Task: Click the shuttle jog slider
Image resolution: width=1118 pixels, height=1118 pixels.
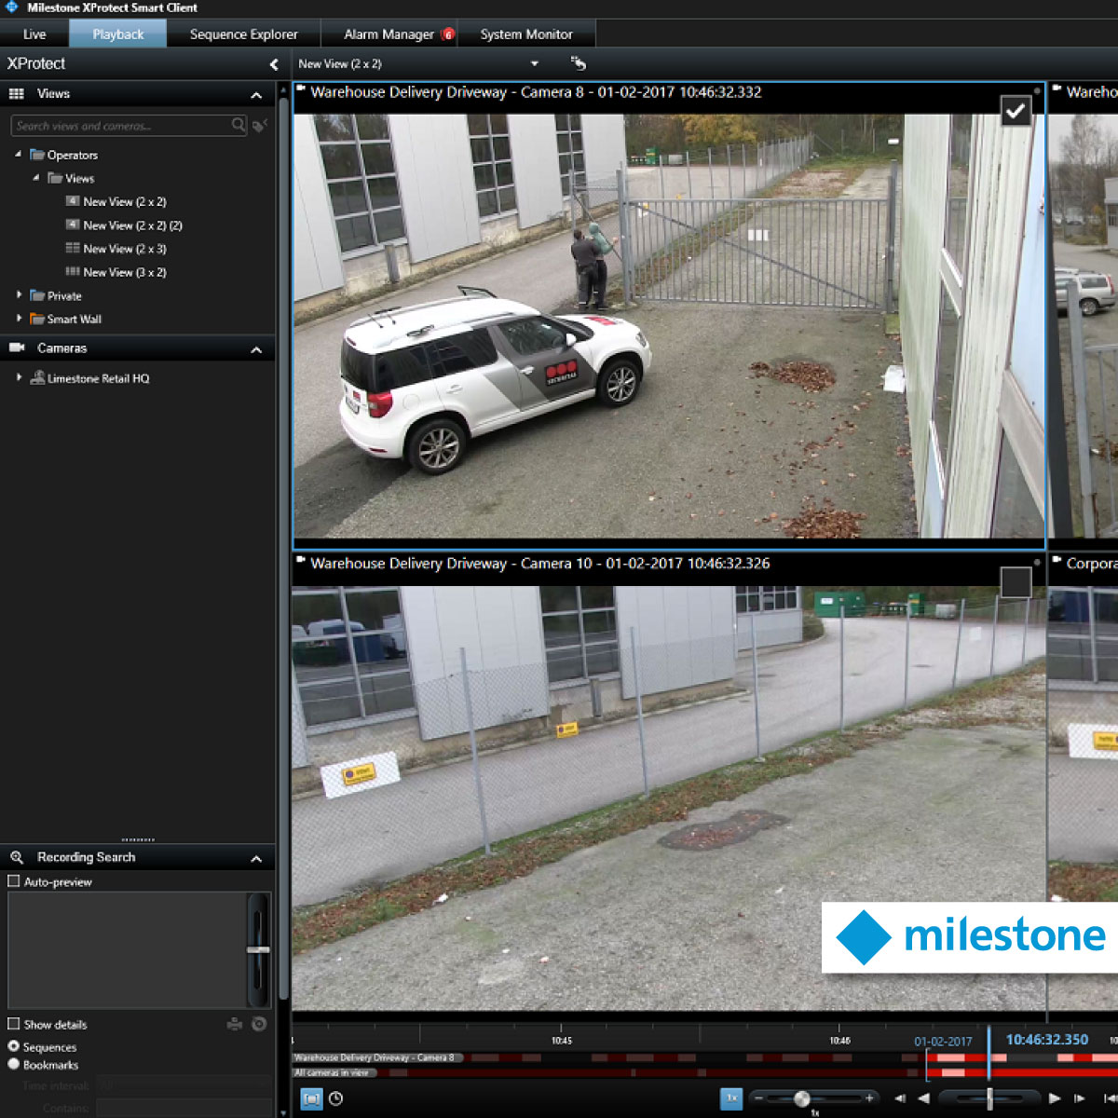Action: (x=989, y=1098)
